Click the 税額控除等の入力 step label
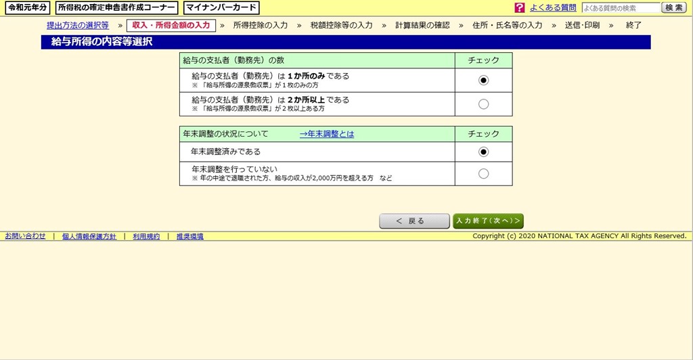Screen dimensions: 693x360 pyautogui.click(x=341, y=26)
